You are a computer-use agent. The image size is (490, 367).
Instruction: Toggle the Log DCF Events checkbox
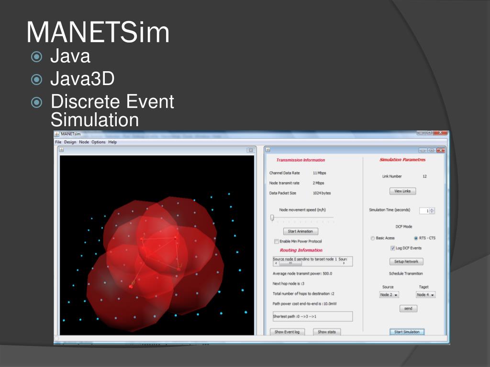(x=393, y=248)
